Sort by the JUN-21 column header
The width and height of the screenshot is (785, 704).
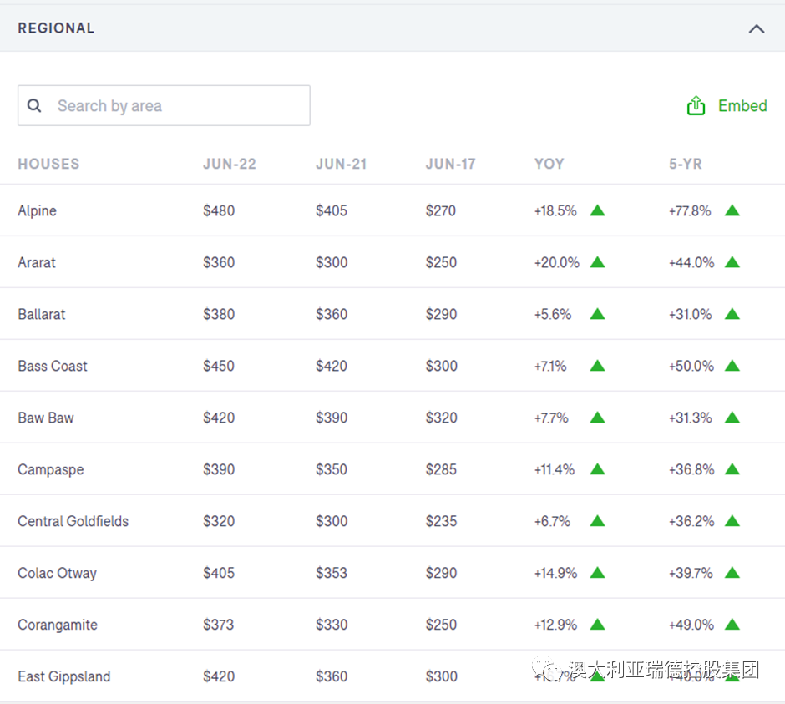[x=341, y=164]
